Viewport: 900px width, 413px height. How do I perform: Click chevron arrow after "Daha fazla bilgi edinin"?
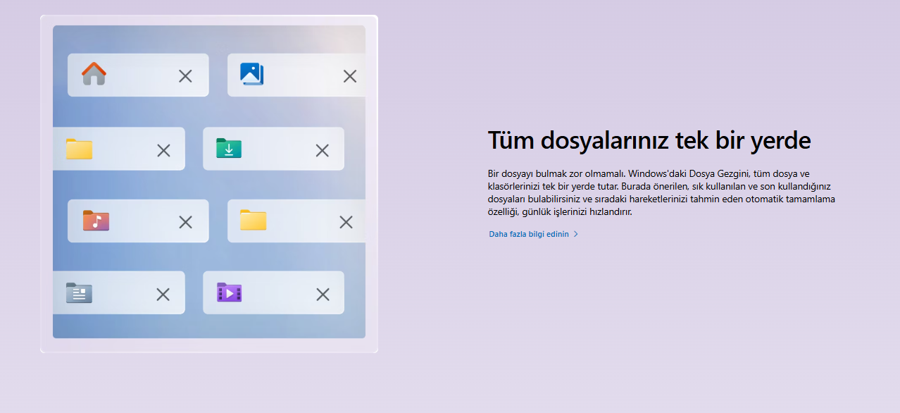tap(576, 234)
